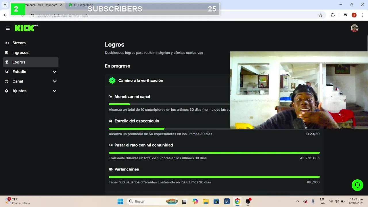Show hidden system tray icons

tap(298, 201)
